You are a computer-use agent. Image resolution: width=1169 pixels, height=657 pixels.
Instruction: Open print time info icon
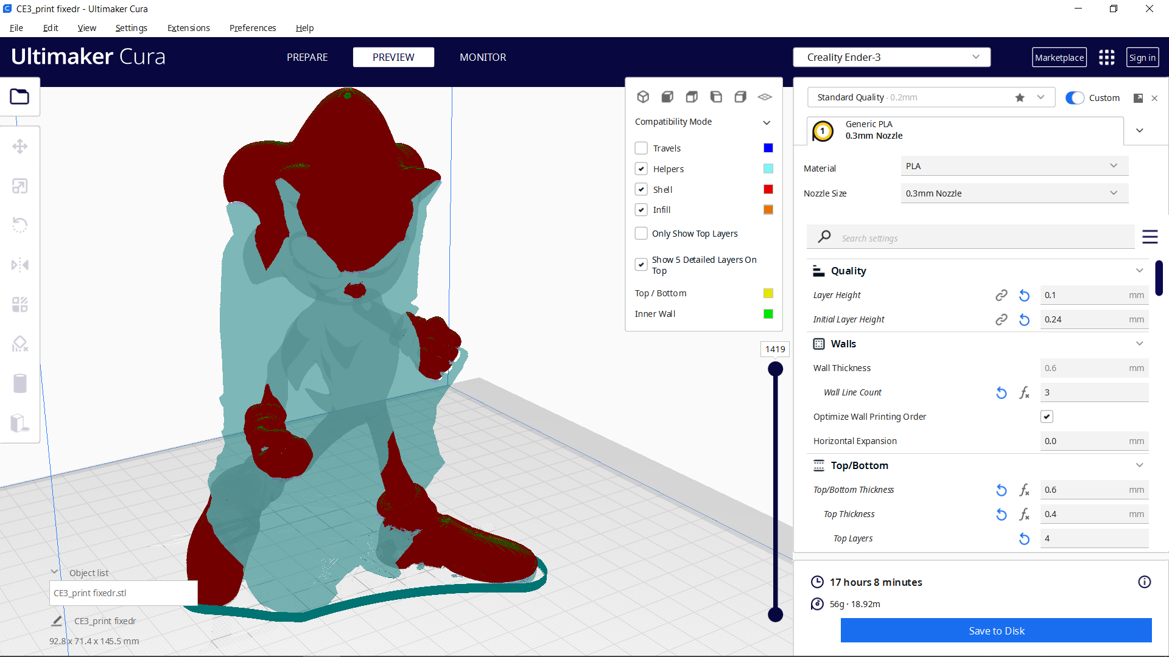tap(1145, 582)
